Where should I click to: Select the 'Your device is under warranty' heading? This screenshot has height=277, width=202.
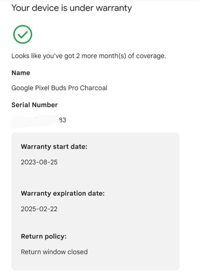[x=72, y=8]
